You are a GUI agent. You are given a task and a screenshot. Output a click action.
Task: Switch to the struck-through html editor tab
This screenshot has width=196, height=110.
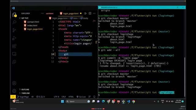50,13
